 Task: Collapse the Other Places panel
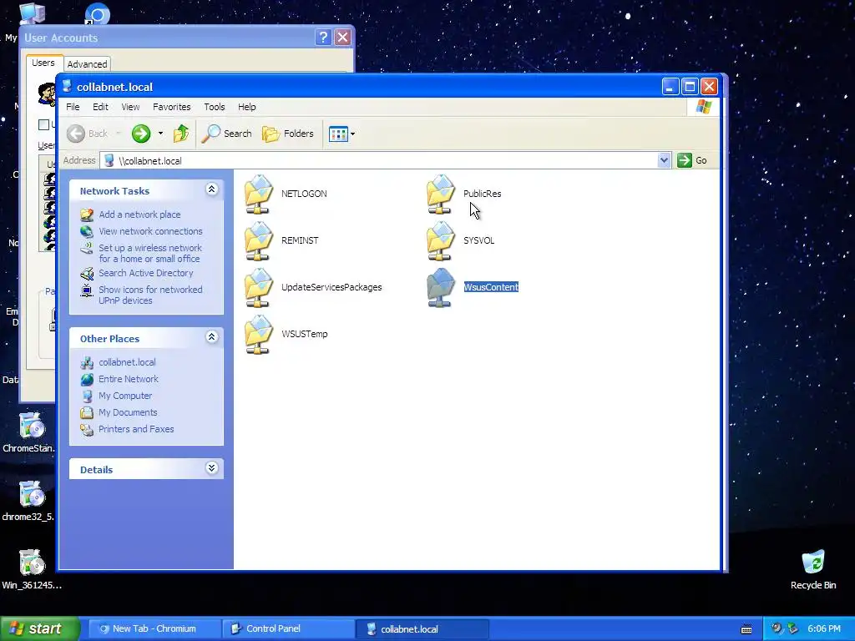(x=211, y=337)
